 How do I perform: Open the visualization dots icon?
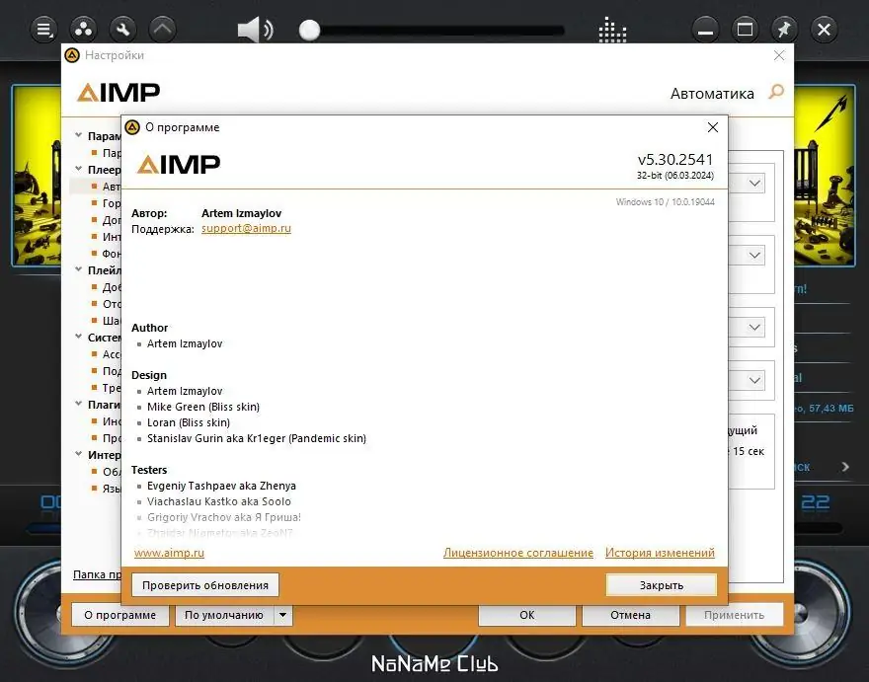(612, 30)
